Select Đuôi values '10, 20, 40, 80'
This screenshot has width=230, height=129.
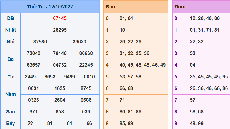click(x=205, y=18)
